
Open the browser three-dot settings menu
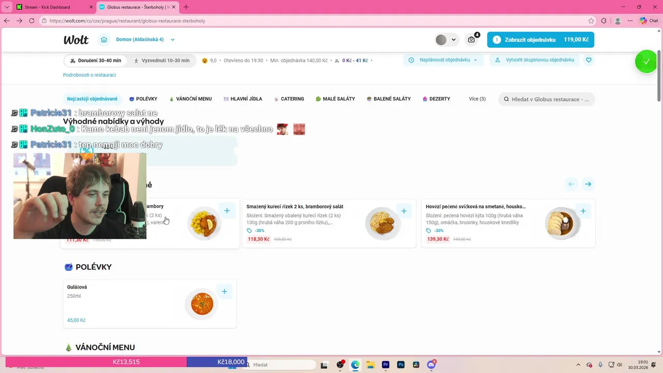pos(630,21)
